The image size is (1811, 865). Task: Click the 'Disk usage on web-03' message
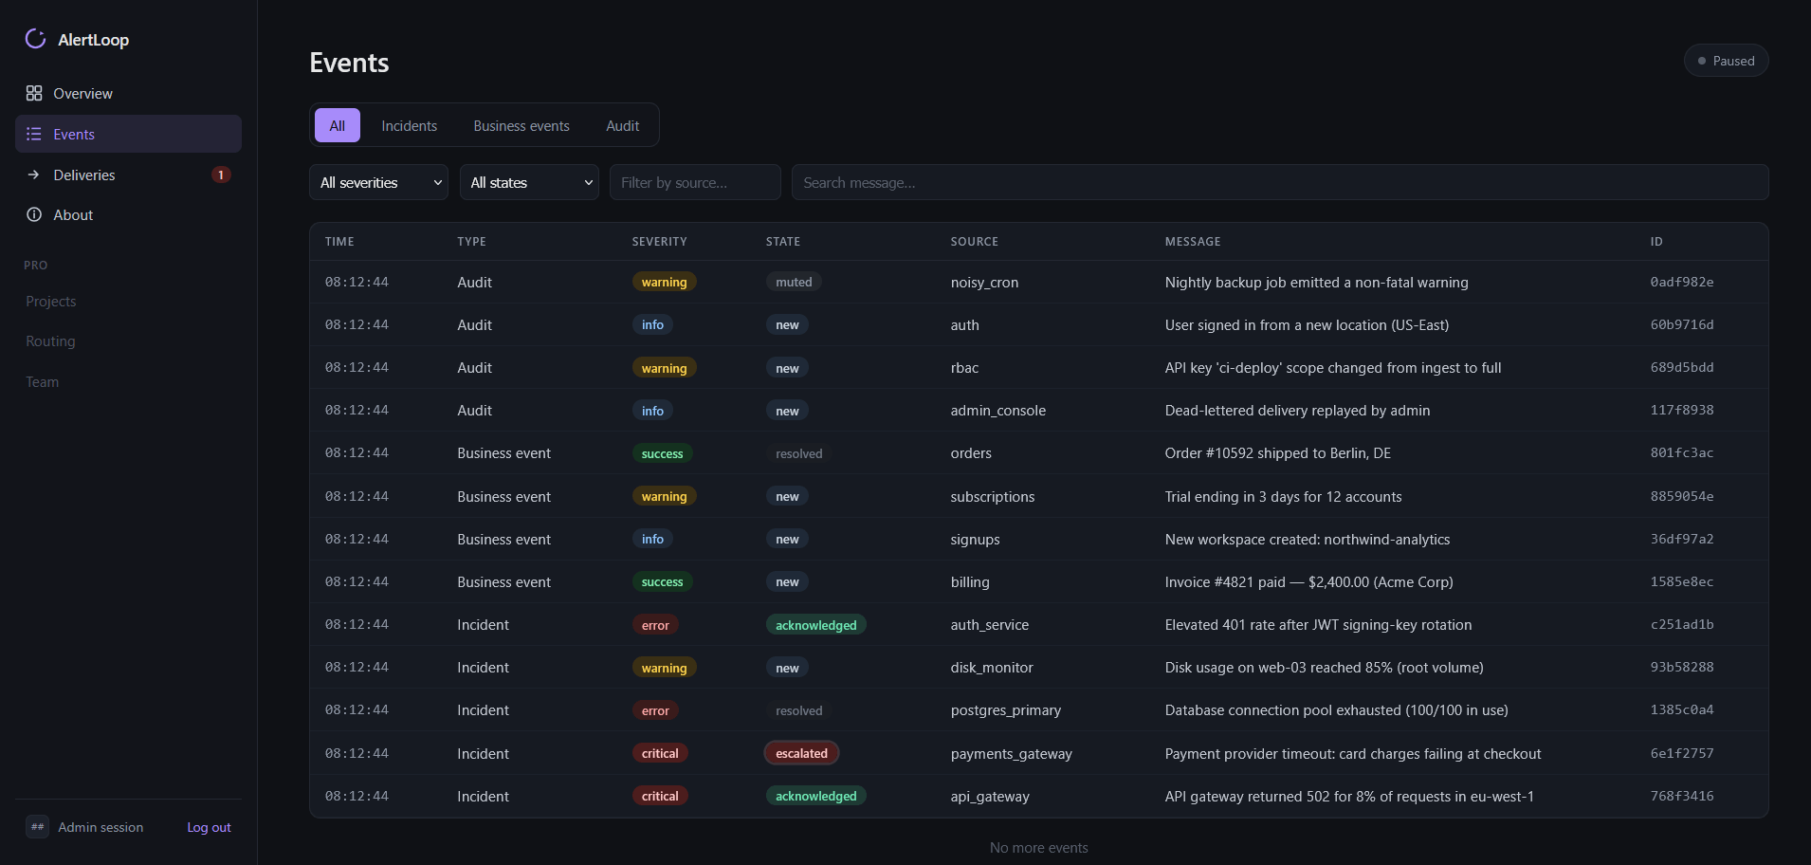[1324, 668]
